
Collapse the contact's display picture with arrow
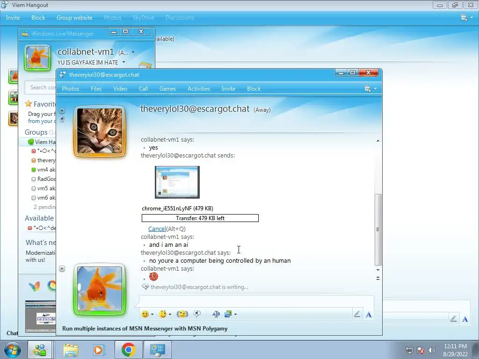point(62,110)
